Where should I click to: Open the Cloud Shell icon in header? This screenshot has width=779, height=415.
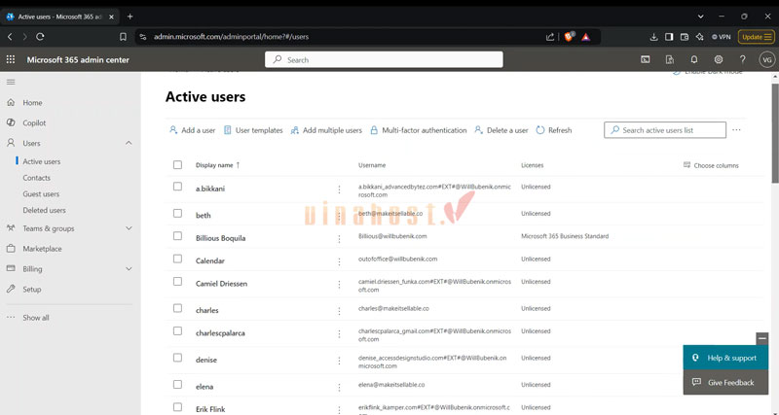click(645, 59)
